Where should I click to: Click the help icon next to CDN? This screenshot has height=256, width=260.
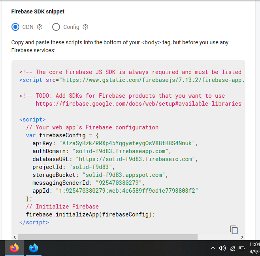(x=40, y=27)
